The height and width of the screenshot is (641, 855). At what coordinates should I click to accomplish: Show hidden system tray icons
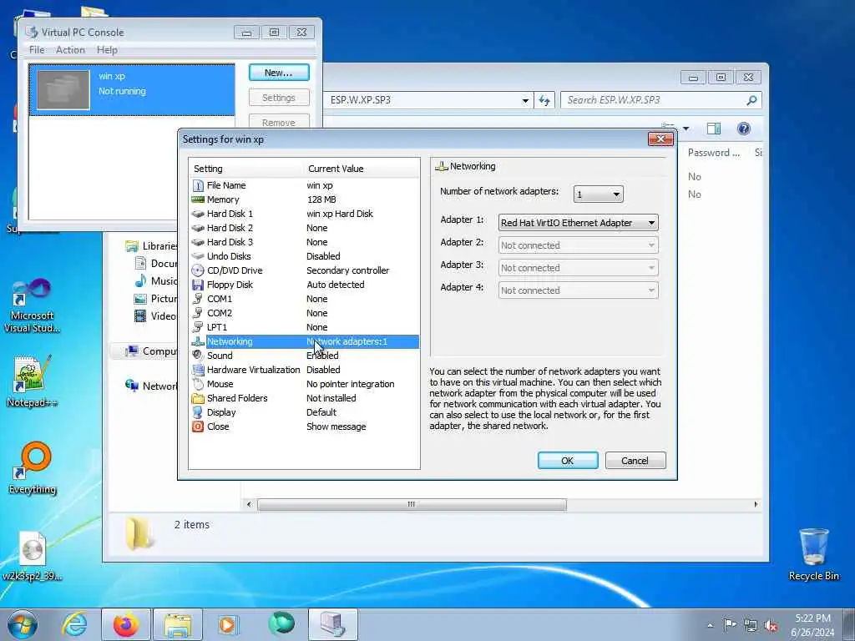click(x=710, y=626)
